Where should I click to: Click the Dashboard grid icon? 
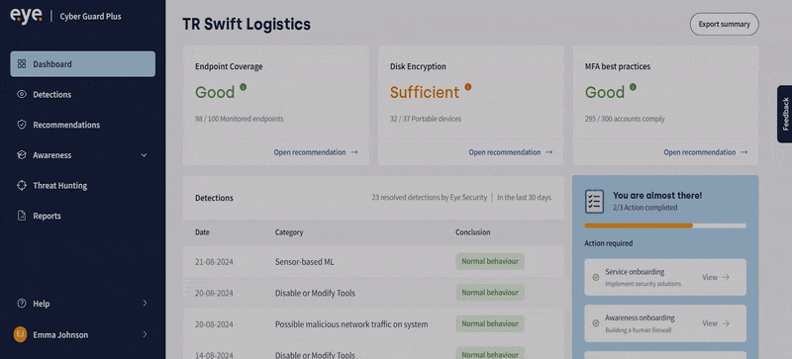click(x=21, y=64)
